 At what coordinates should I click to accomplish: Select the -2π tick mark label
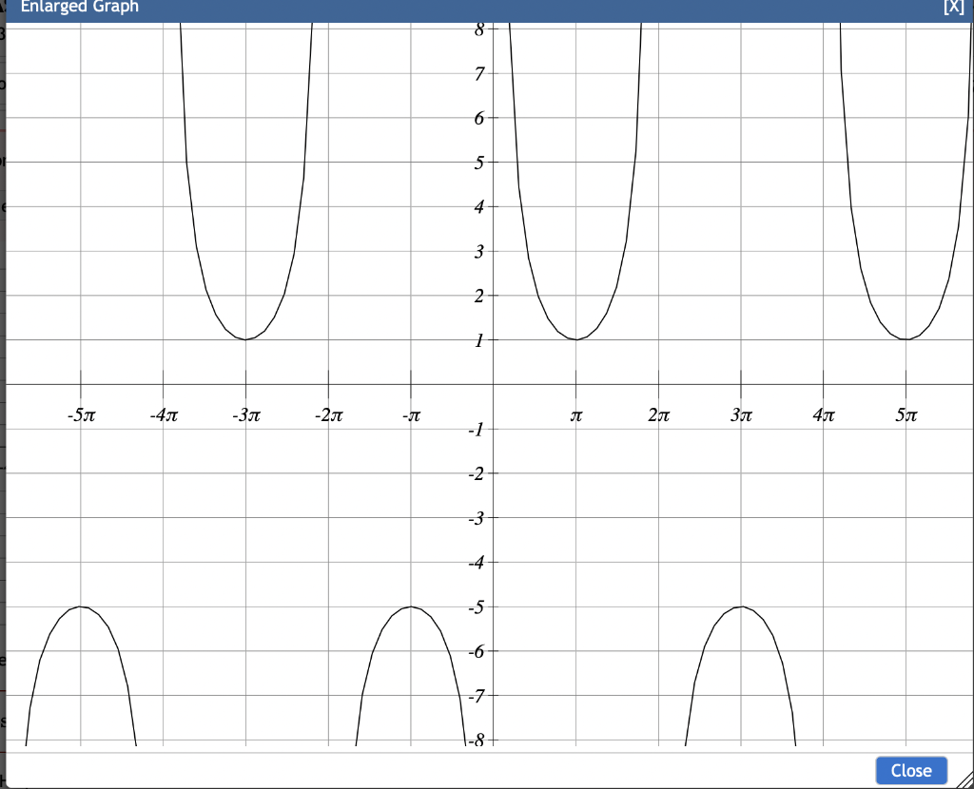327,415
